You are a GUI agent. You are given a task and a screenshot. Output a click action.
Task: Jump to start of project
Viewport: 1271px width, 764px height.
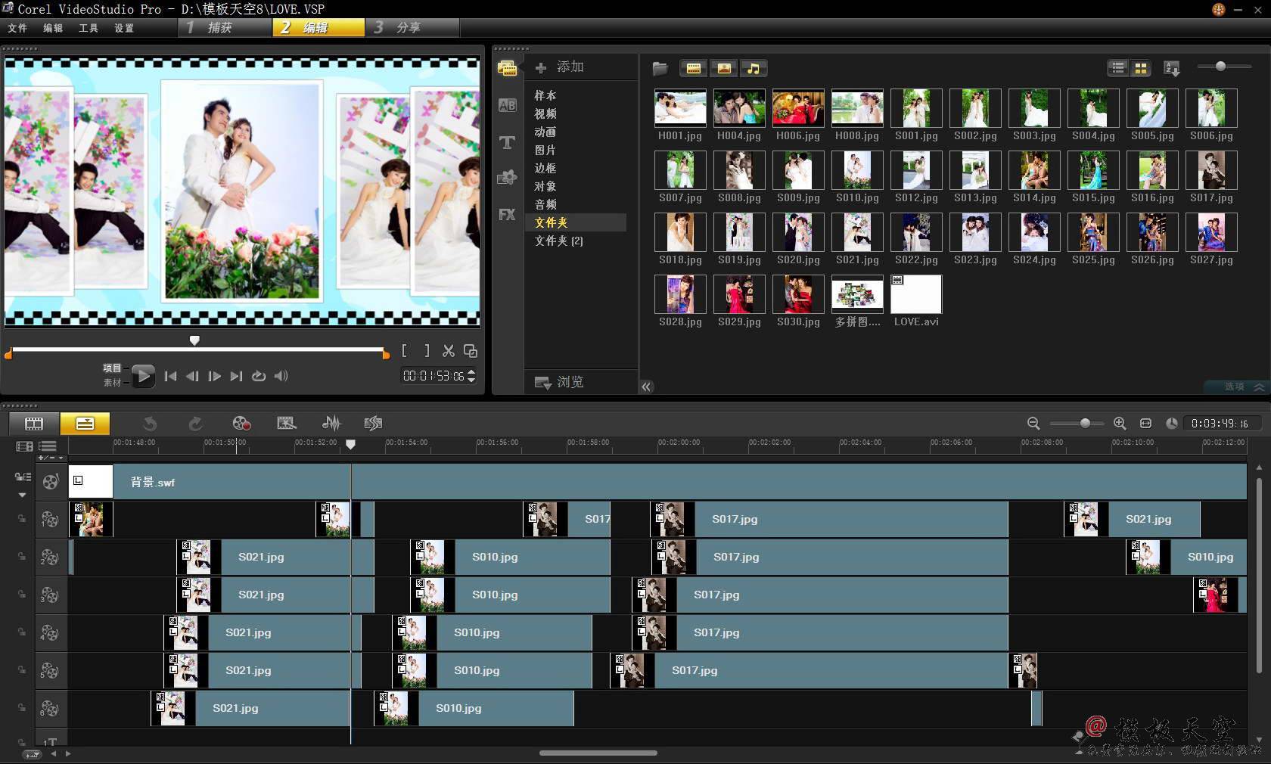170,376
